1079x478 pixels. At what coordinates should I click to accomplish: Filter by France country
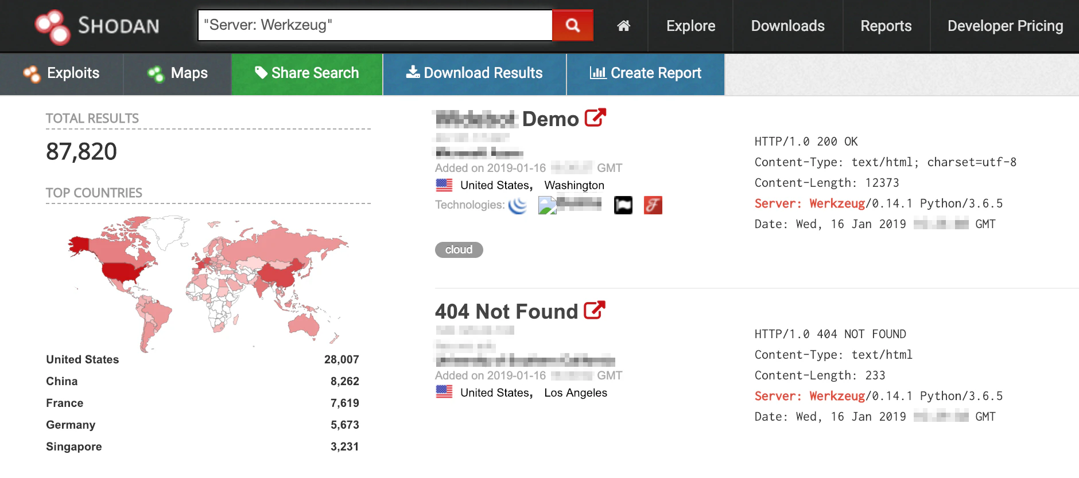(x=65, y=403)
